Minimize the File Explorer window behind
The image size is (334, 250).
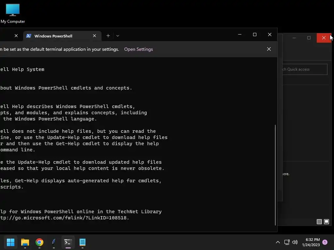coord(294,38)
